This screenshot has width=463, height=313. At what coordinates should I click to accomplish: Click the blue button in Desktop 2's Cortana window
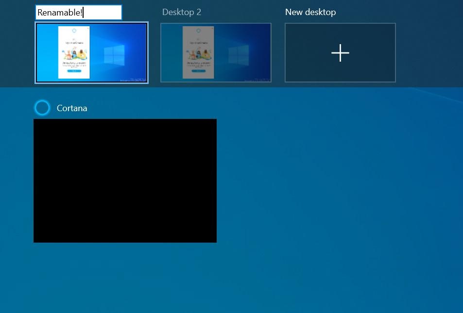tap(198, 71)
